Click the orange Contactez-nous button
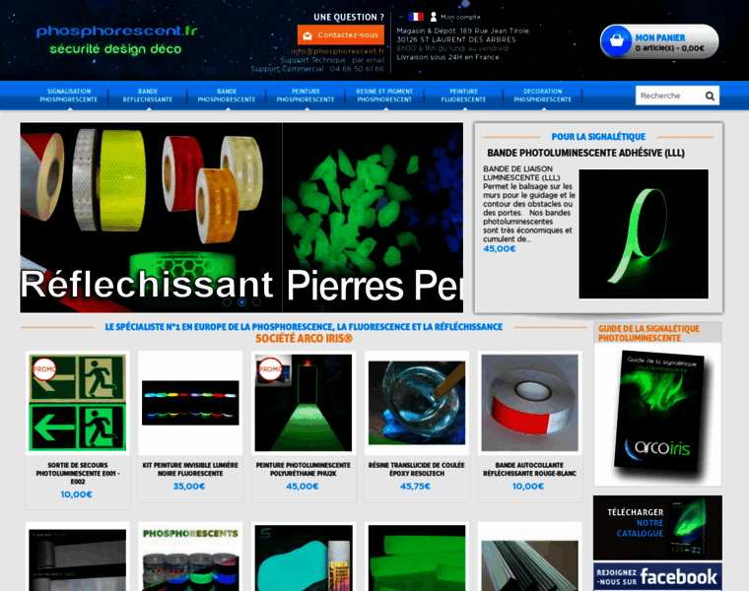 pos(341,34)
